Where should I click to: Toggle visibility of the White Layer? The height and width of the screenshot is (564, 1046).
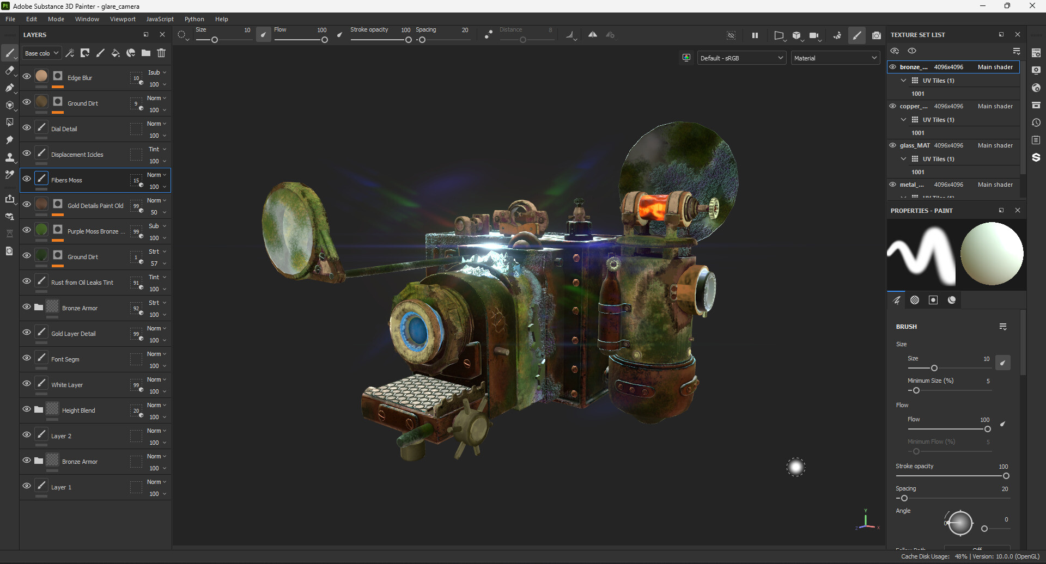[x=27, y=383]
